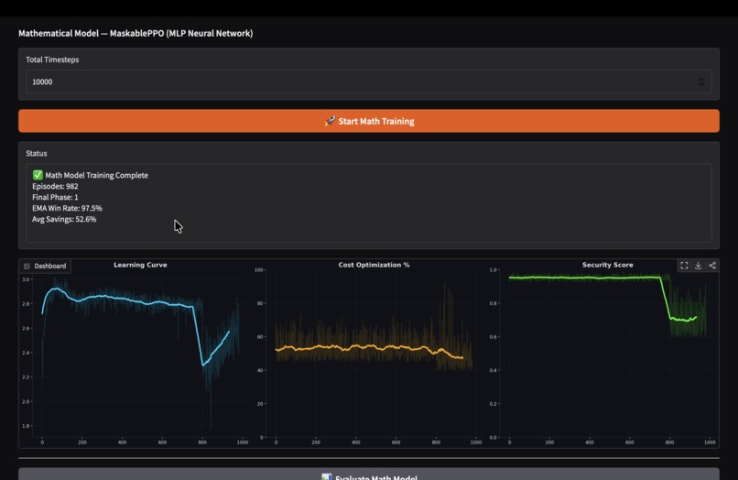Click the Learning Curve chart title

(140, 265)
